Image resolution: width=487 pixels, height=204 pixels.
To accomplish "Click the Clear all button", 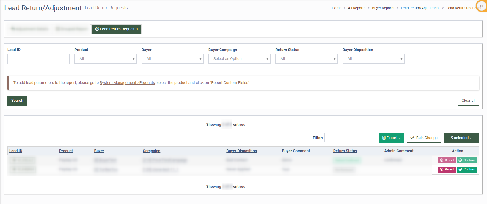I will 468,101.
